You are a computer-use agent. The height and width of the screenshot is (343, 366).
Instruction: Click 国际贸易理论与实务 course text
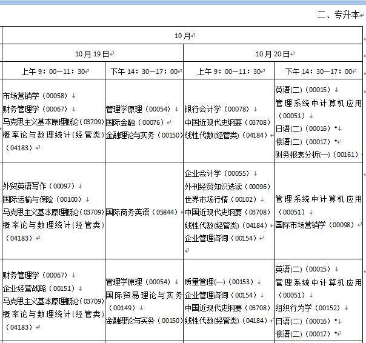tap(144, 295)
